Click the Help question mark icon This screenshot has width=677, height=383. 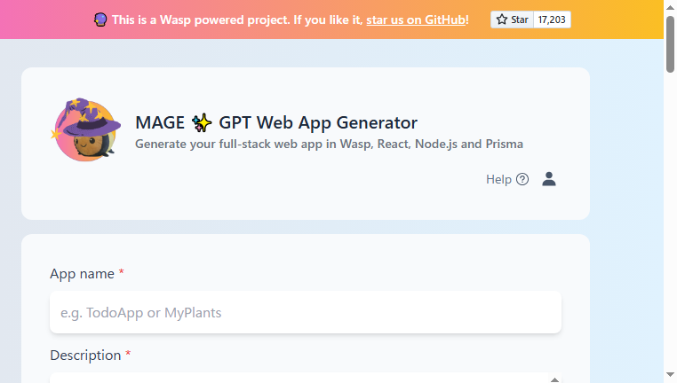click(x=522, y=179)
